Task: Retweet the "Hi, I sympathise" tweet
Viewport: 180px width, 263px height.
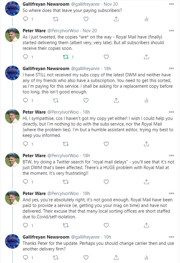Action: 66,144
